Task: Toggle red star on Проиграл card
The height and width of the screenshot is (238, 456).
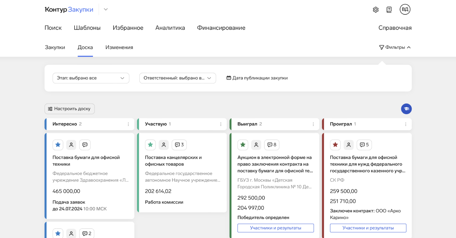Action: (335, 145)
